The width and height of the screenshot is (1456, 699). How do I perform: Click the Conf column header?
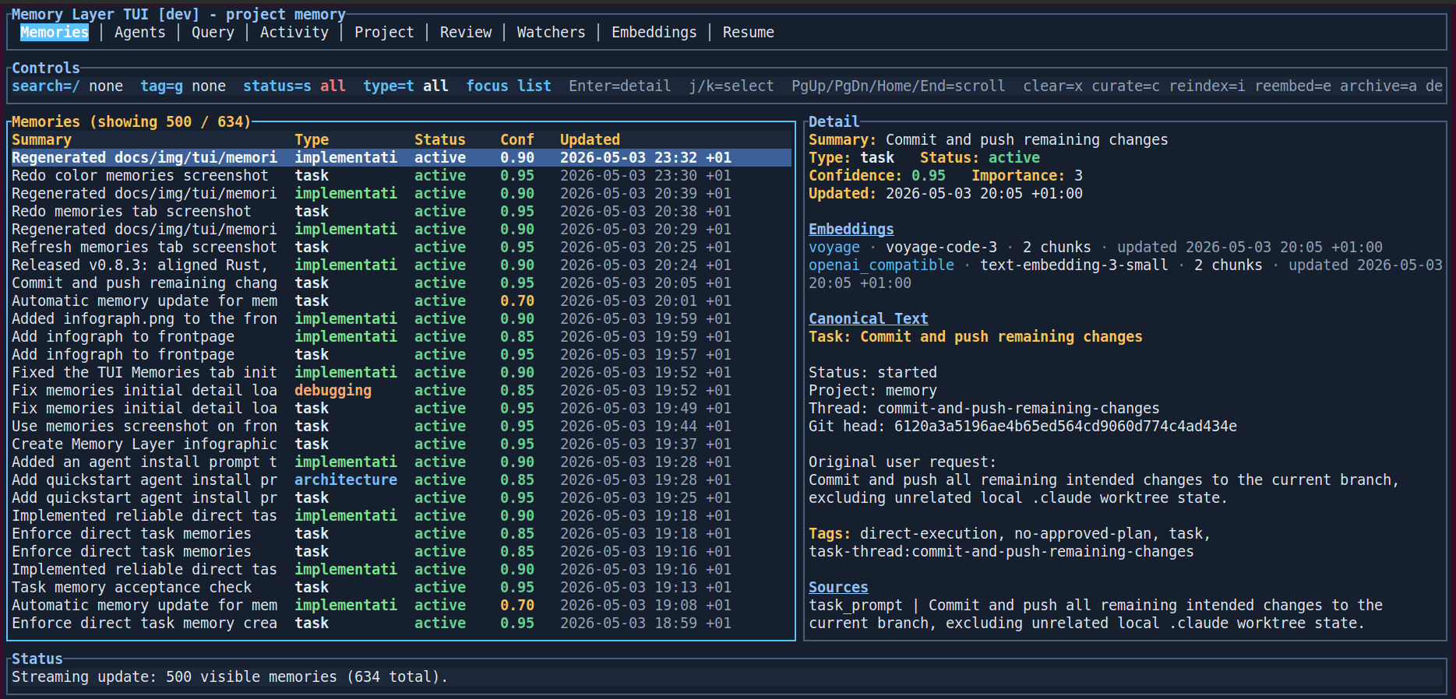point(517,139)
